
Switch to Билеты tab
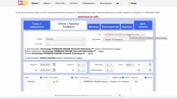point(93,27)
